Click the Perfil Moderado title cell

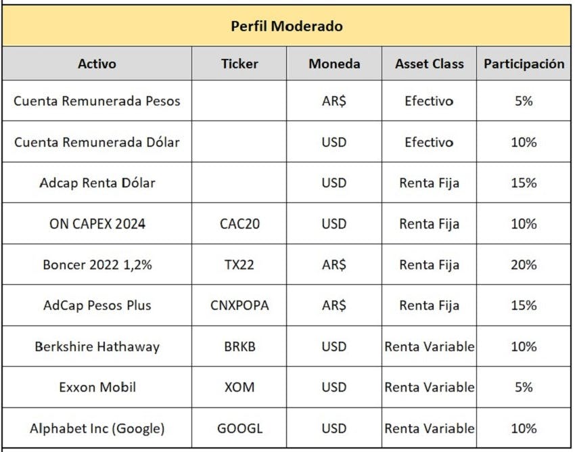point(286,26)
